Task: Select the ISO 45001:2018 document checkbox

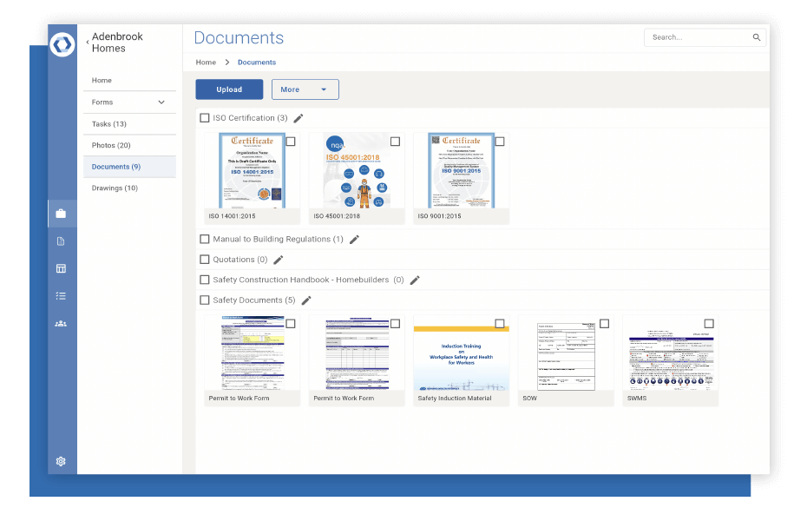Action: coord(394,141)
